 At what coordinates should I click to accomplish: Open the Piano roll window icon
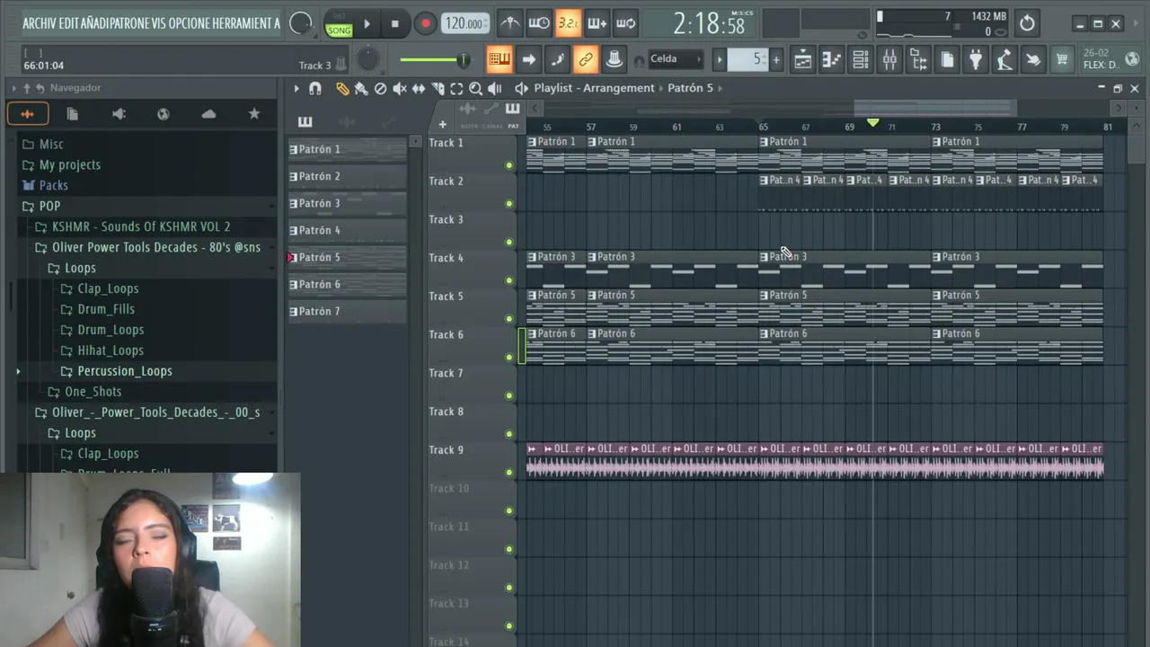tap(832, 59)
